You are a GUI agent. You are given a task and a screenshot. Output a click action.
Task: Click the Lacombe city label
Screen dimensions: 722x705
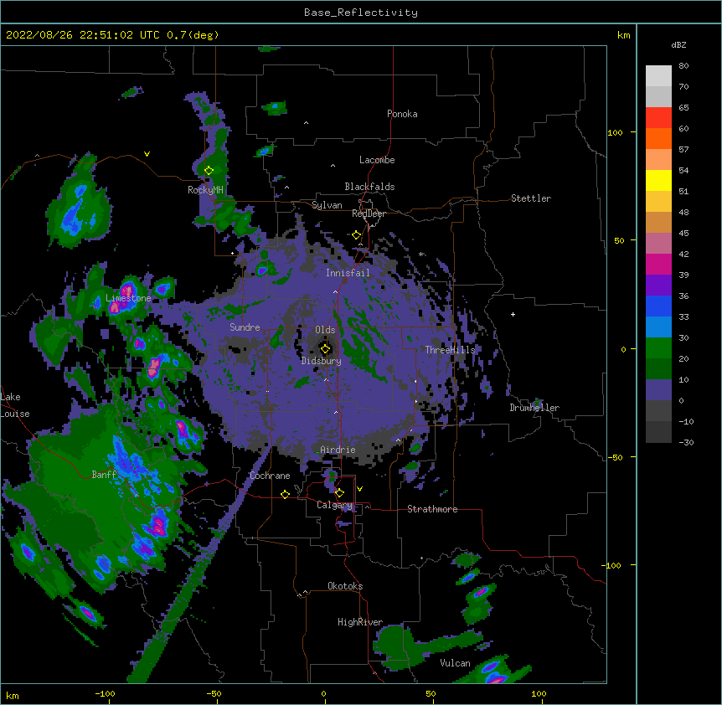click(377, 160)
